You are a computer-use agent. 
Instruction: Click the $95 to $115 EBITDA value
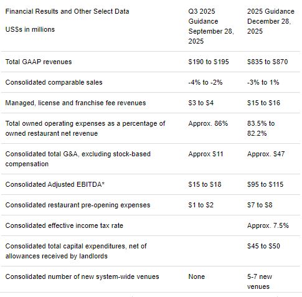click(265, 184)
